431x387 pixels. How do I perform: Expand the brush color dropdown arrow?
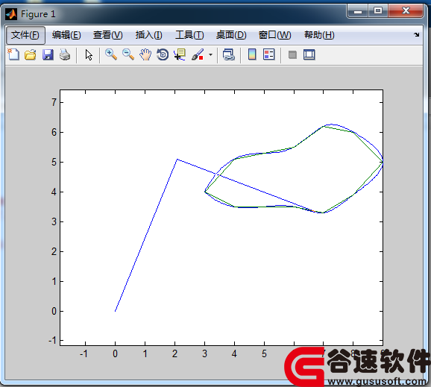pos(210,54)
